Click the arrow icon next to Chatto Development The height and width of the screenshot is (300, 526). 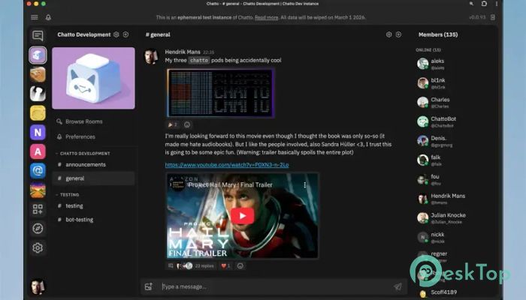pyautogui.click(x=125, y=34)
